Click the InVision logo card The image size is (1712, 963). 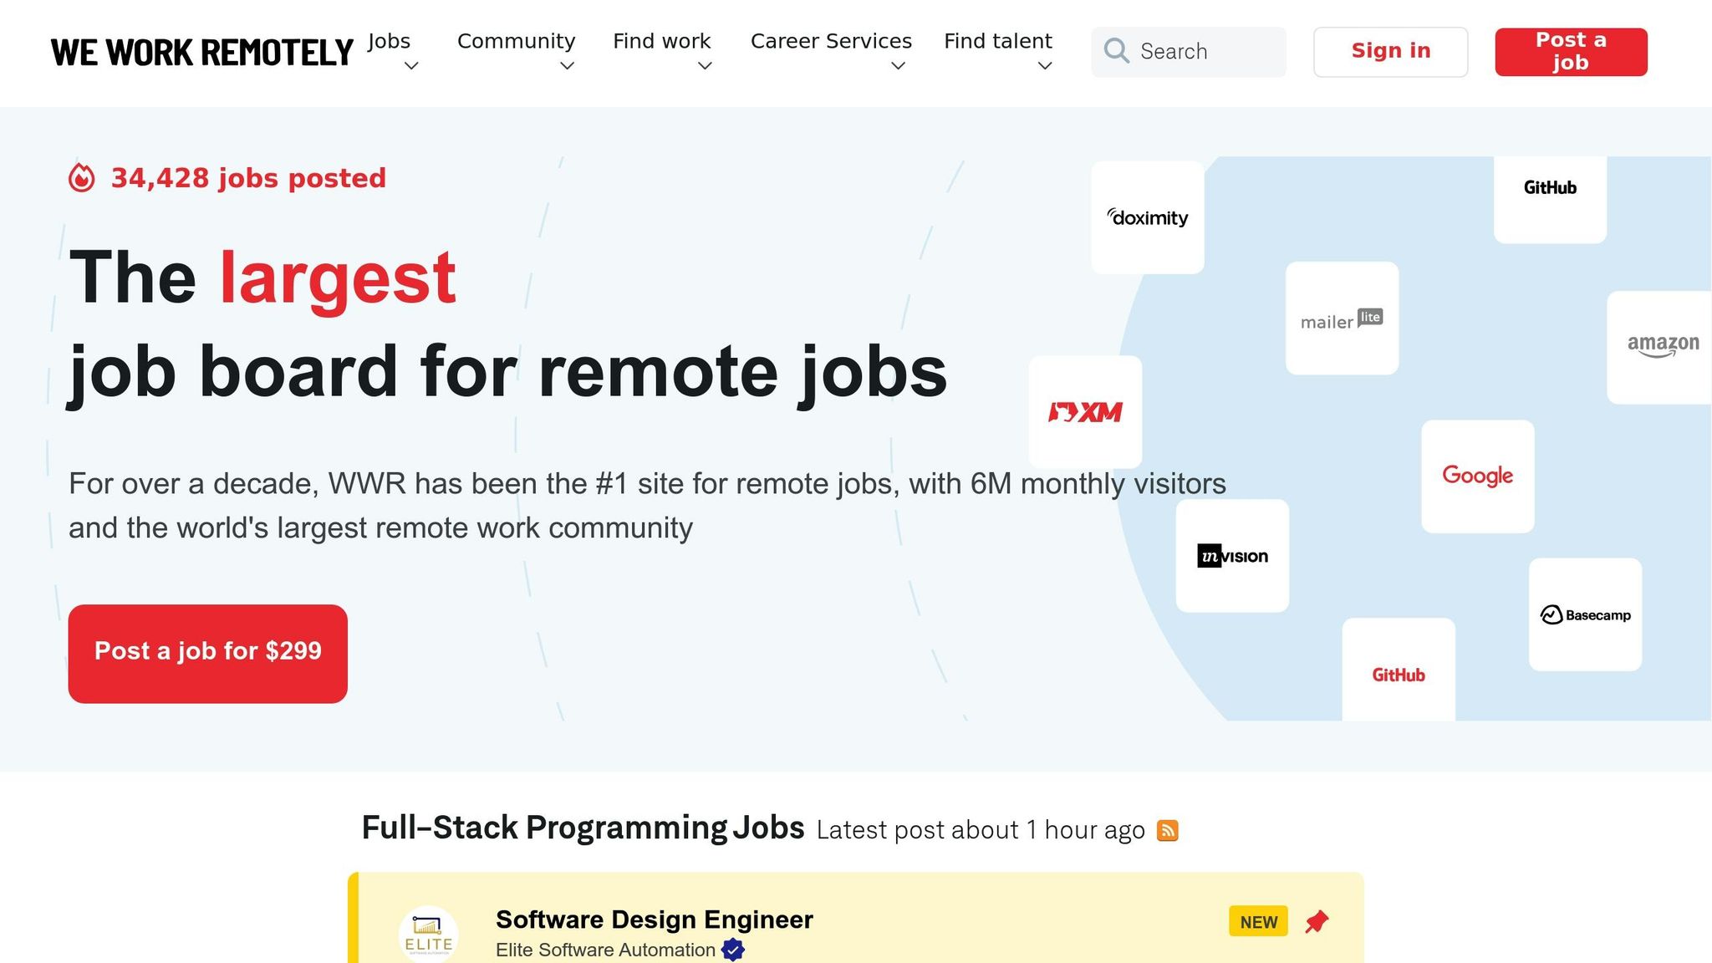[1232, 556]
